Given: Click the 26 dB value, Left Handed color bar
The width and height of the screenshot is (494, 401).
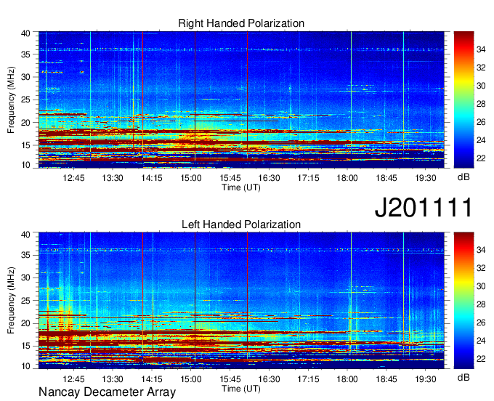Looking at the screenshot, I should [x=481, y=323].
